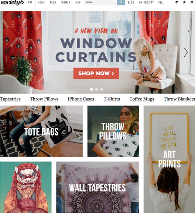Select the second carousel dot
Viewport: 195px width, 215px height.
pyautogui.click(x=96, y=89)
